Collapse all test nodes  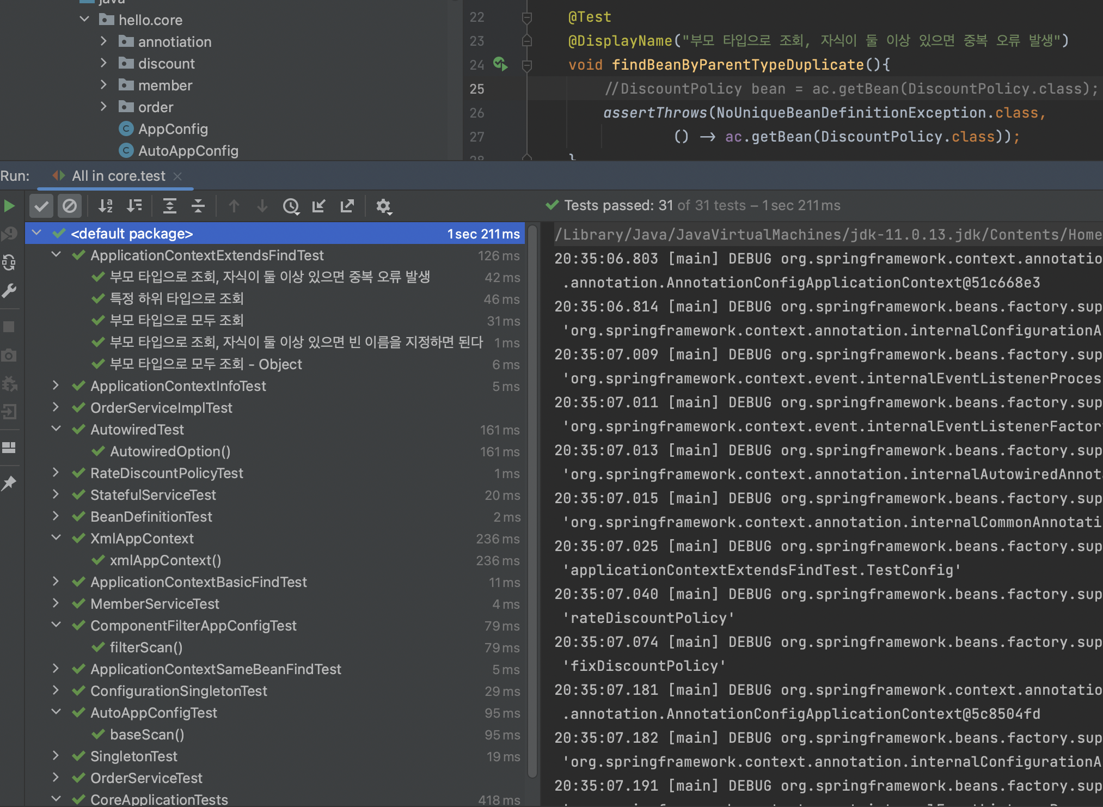tap(198, 206)
